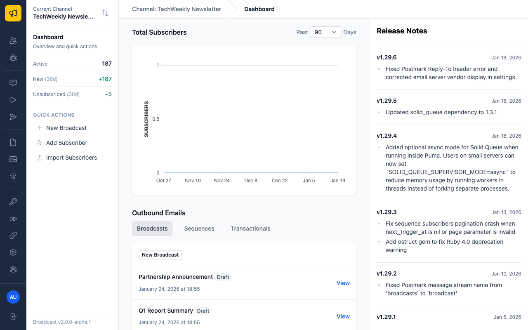Open the key access tokens icon
The height and width of the screenshot is (330, 528).
[13, 202]
